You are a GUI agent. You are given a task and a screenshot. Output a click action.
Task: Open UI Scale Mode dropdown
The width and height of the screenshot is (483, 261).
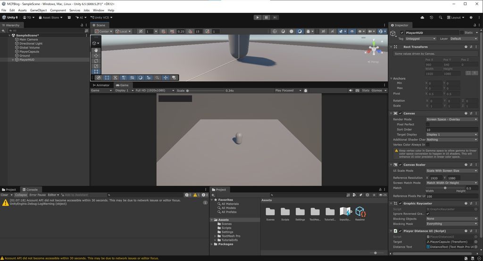452,171
